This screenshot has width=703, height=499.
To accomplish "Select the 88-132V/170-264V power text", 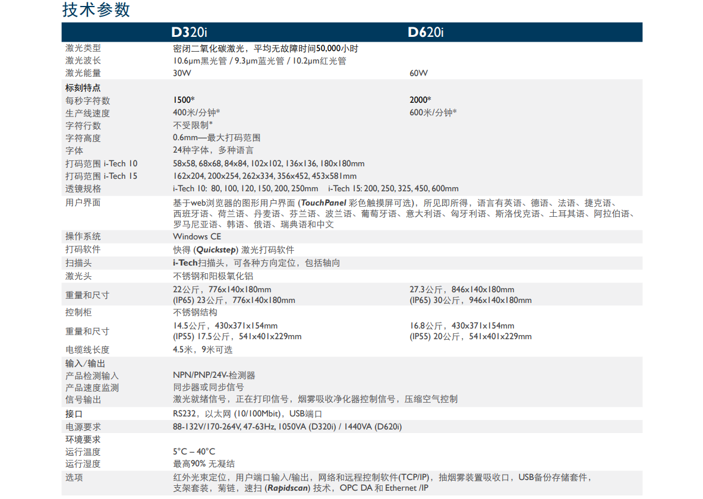I will [288, 427].
